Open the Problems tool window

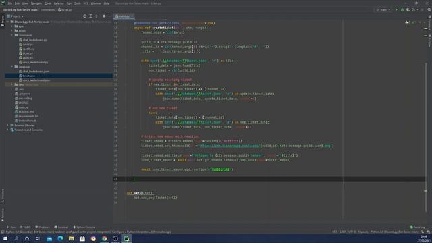(43, 227)
